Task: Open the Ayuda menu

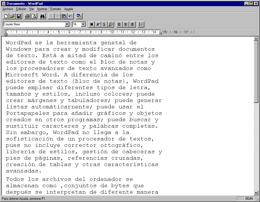Action: [68, 9]
